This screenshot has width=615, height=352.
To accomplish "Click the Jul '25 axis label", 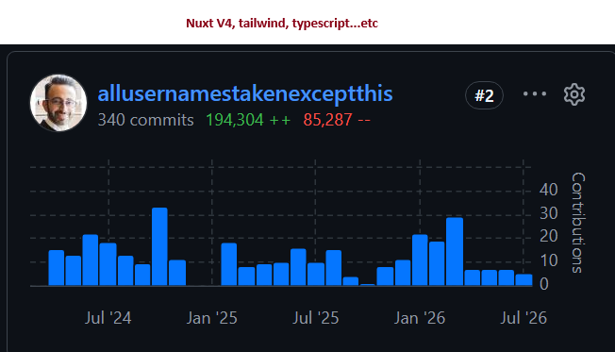I will pos(315,318).
